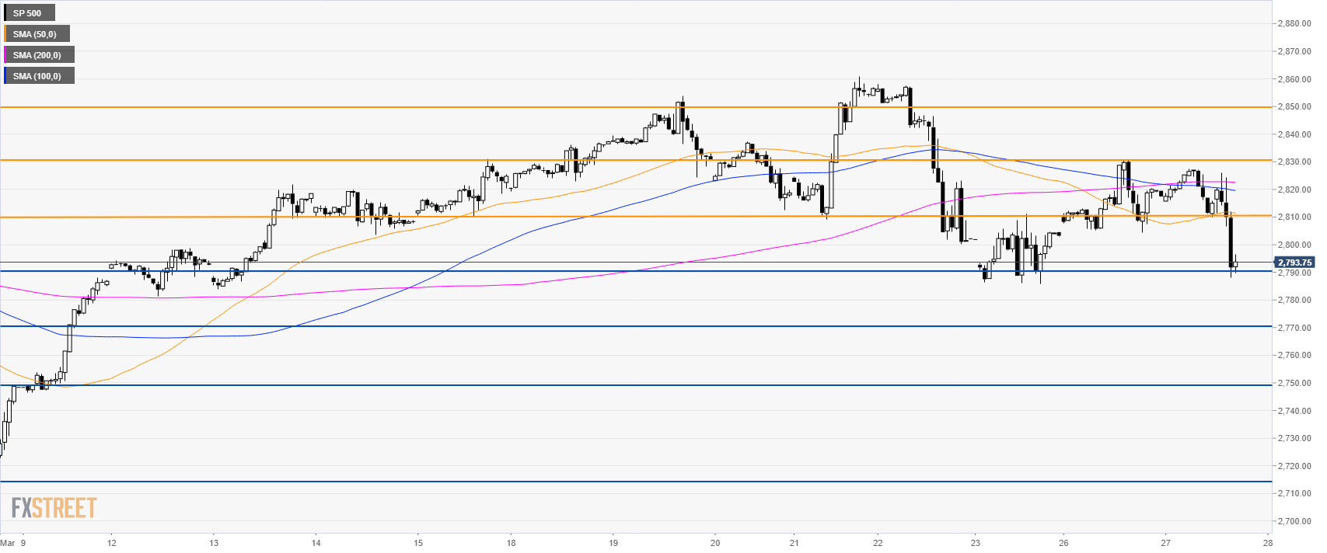The image size is (1327, 553).
Task: Click the current price tag 2,793.75
Action: click(1294, 263)
